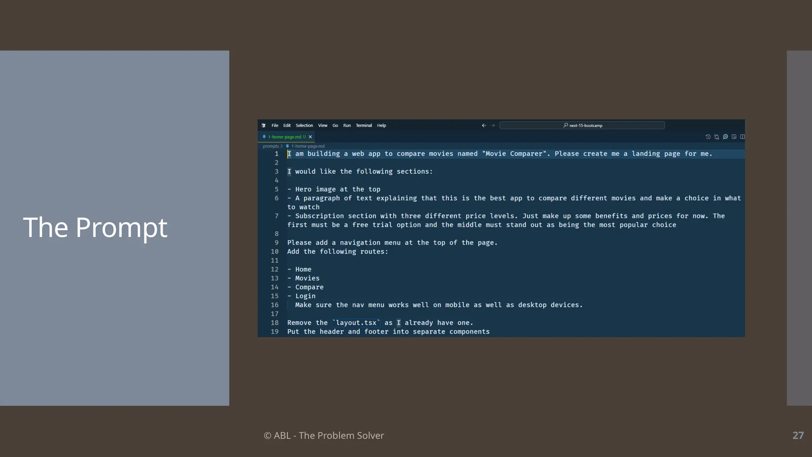Viewport: 812px width, 457px height.
Task: Click the Go Back arrow
Action: pyautogui.click(x=484, y=125)
